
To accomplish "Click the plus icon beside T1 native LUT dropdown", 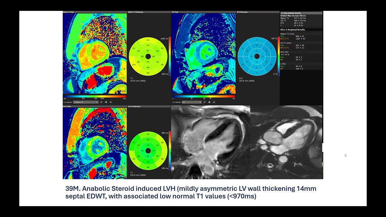I will [106, 102].
